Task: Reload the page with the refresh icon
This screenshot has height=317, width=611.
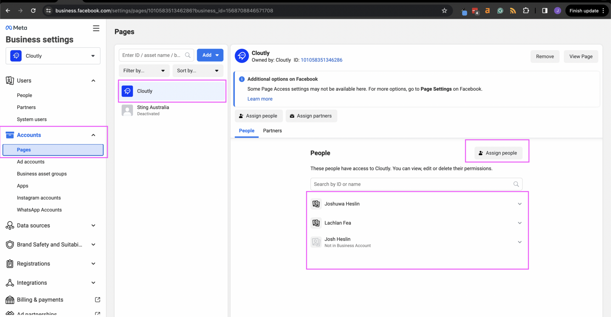Action: [x=33, y=11]
